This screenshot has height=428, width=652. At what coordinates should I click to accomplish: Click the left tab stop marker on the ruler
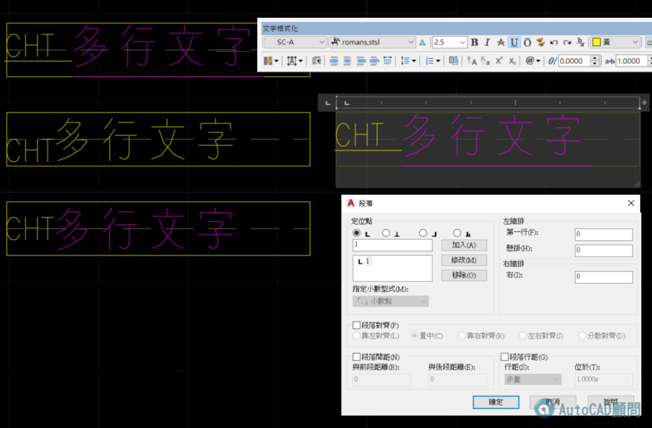[x=346, y=103]
